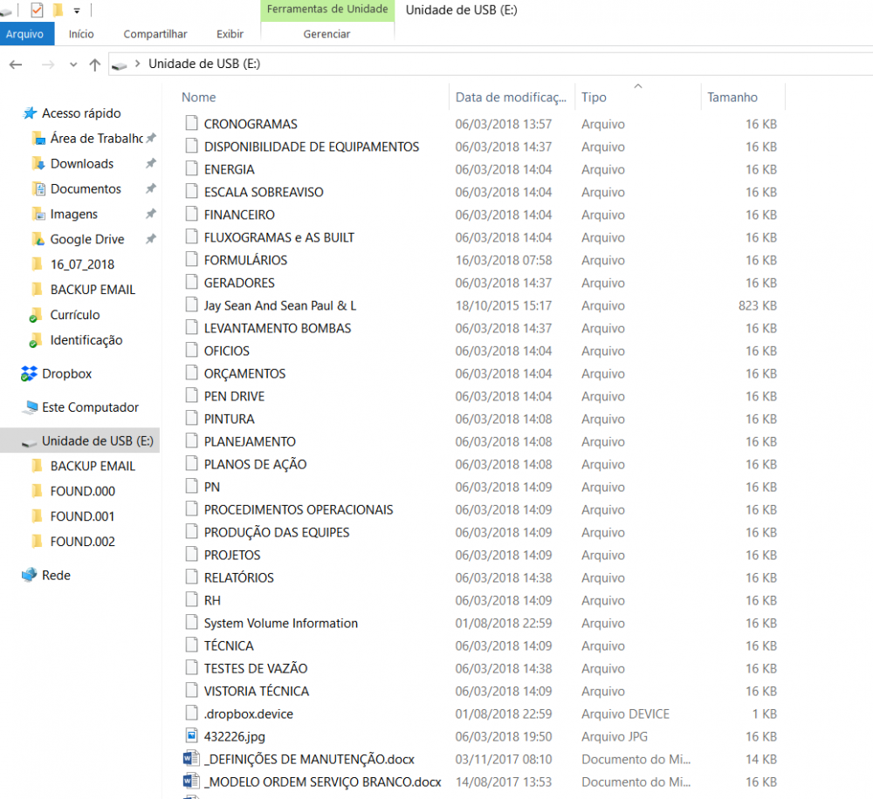Open the Quick Access Toolbar customize dropdown

(77, 10)
